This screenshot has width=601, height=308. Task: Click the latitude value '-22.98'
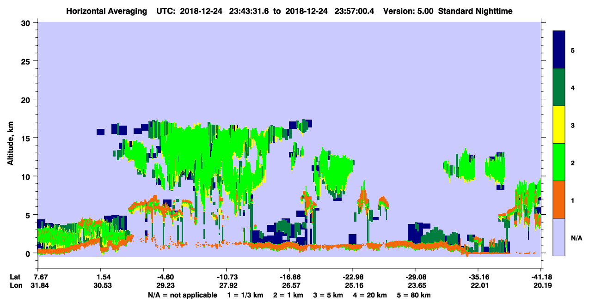pyautogui.click(x=353, y=277)
